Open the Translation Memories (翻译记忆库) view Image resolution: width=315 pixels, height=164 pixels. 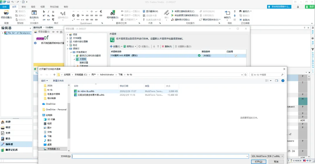pos(16,150)
